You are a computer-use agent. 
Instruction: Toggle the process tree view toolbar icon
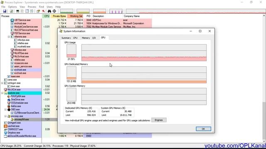coord(22,11)
